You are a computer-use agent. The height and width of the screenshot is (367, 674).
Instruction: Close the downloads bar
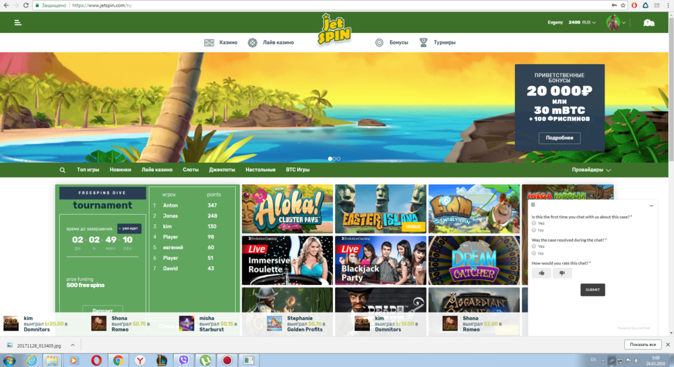pos(667,345)
